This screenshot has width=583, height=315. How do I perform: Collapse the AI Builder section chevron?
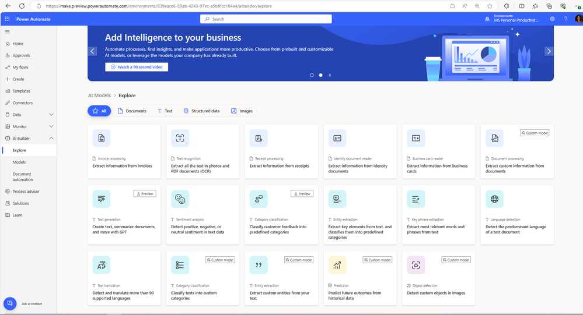click(51, 139)
